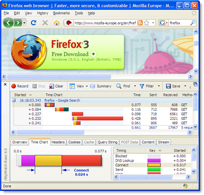Image resolution: width=204 pixels, height=195 pixels.
Task: Click the Save disk icon
Action: (x=169, y=86)
